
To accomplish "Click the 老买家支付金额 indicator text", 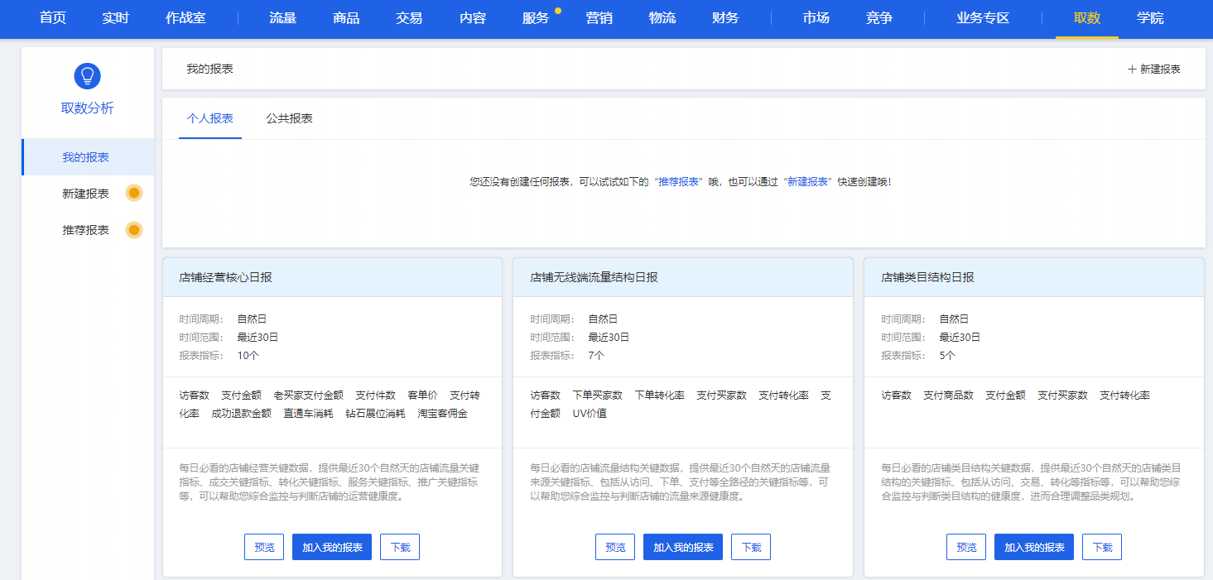I will click(x=308, y=395).
